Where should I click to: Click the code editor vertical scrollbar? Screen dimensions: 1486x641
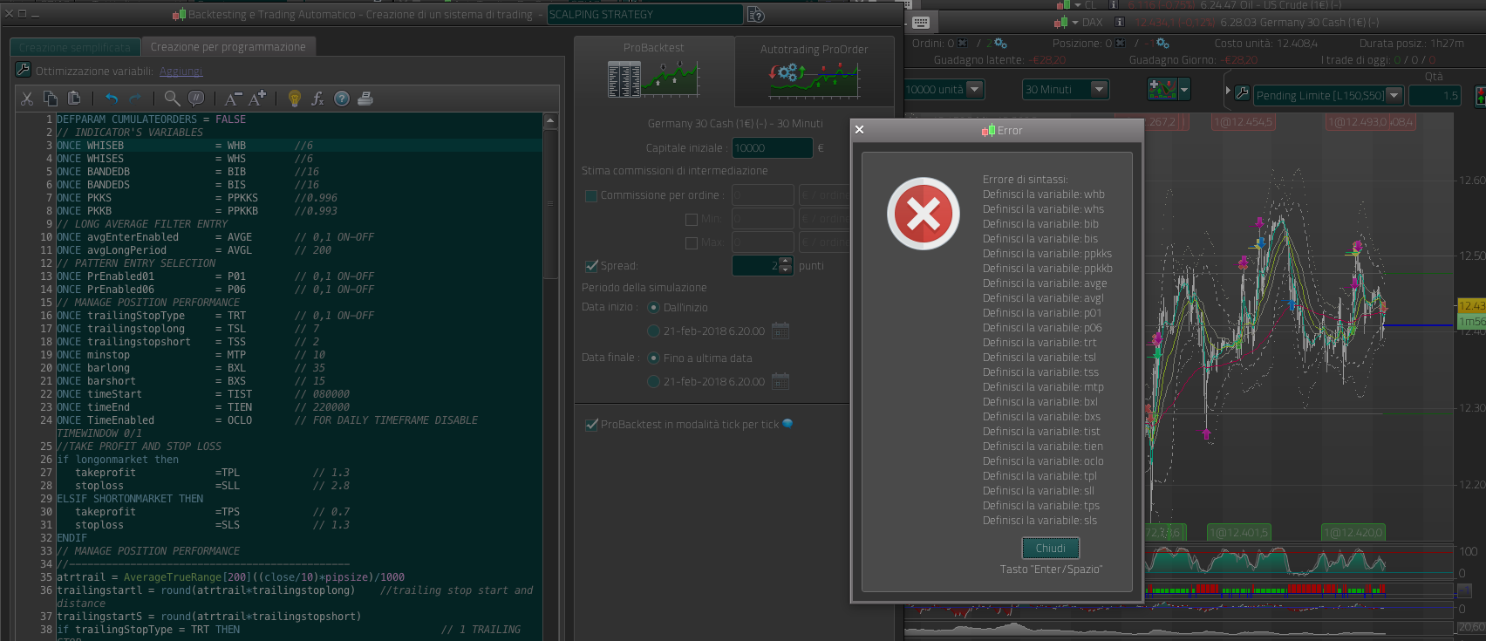[550, 205]
